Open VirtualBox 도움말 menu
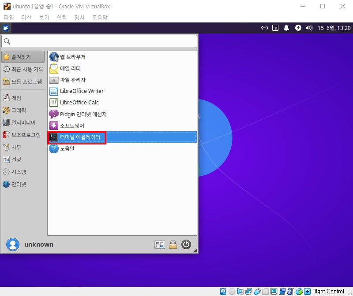The height and width of the screenshot is (296, 353). 100,18
